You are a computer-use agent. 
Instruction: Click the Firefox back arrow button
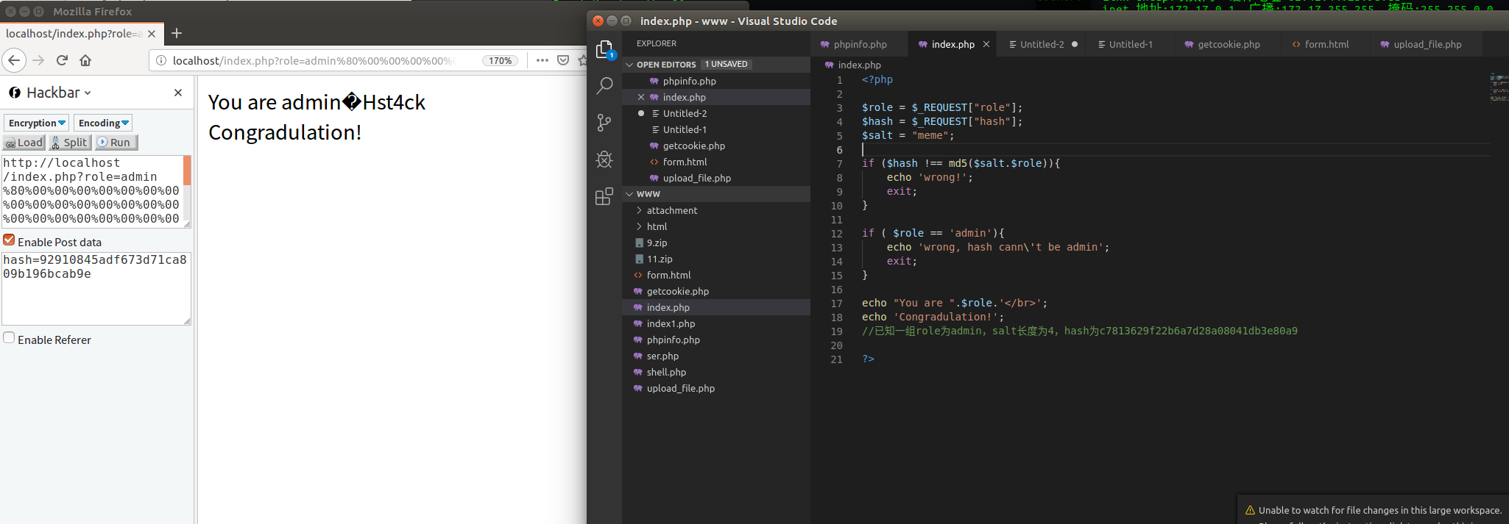tap(14, 60)
